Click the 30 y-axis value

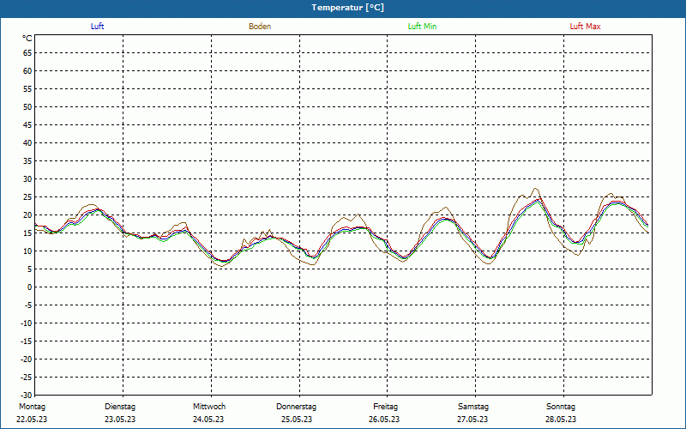point(27,179)
